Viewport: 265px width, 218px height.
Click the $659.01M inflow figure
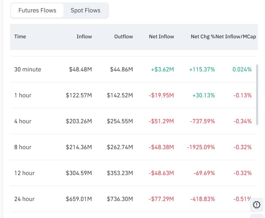click(79, 199)
